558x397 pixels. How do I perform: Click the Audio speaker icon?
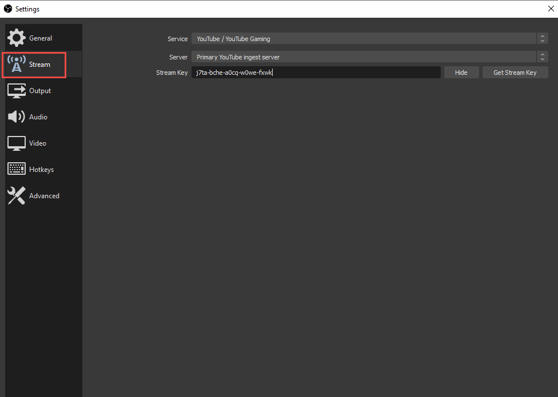(x=16, y=117)
